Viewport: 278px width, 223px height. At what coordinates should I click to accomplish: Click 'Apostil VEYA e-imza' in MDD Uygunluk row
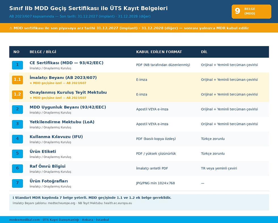(152, 109)
